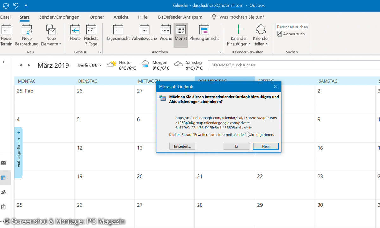380x228 pixels.
Task: Select day 16 in the calendar
Action: (x=345, y=157)
